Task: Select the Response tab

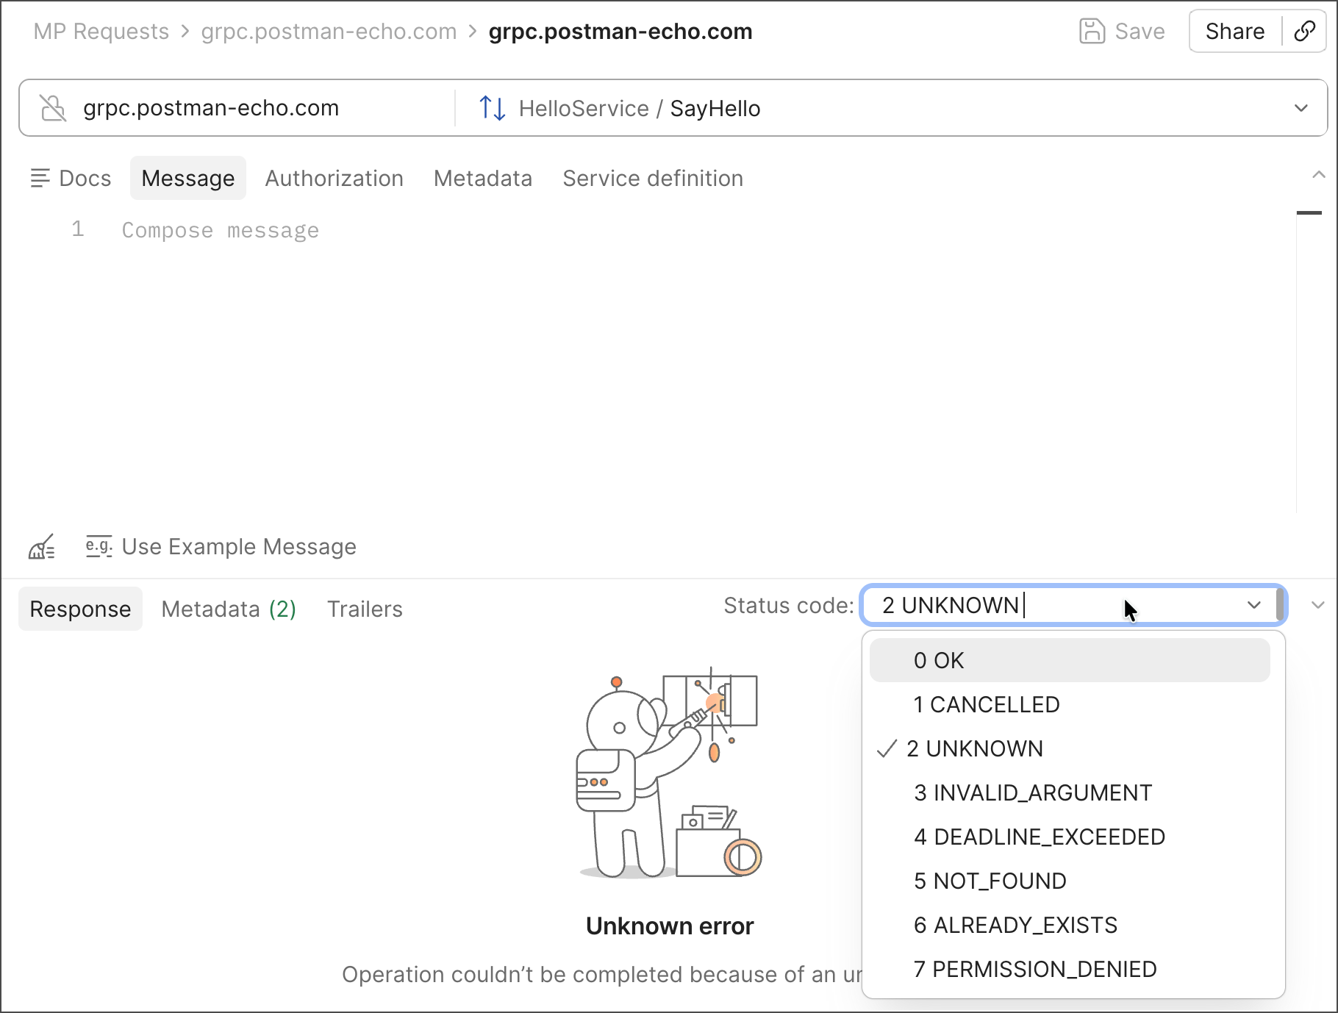Action: pyautogui.click(x=80, y=609)
